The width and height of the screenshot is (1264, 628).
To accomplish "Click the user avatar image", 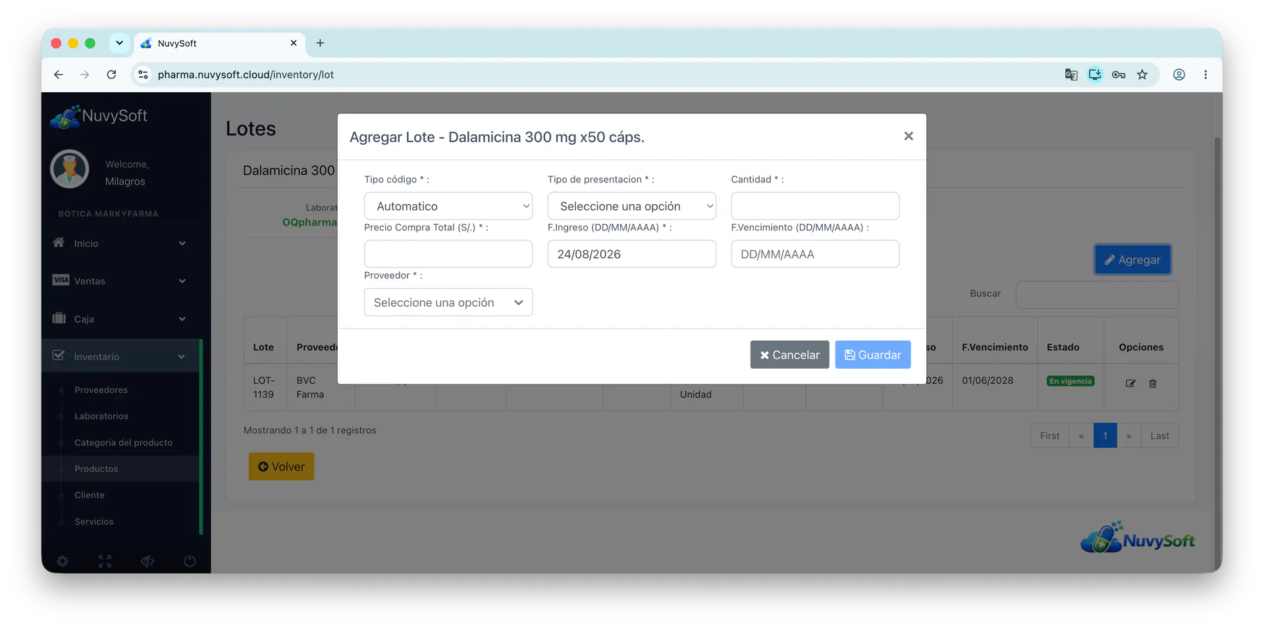I will pyautogui.click(x=70, y=169).
